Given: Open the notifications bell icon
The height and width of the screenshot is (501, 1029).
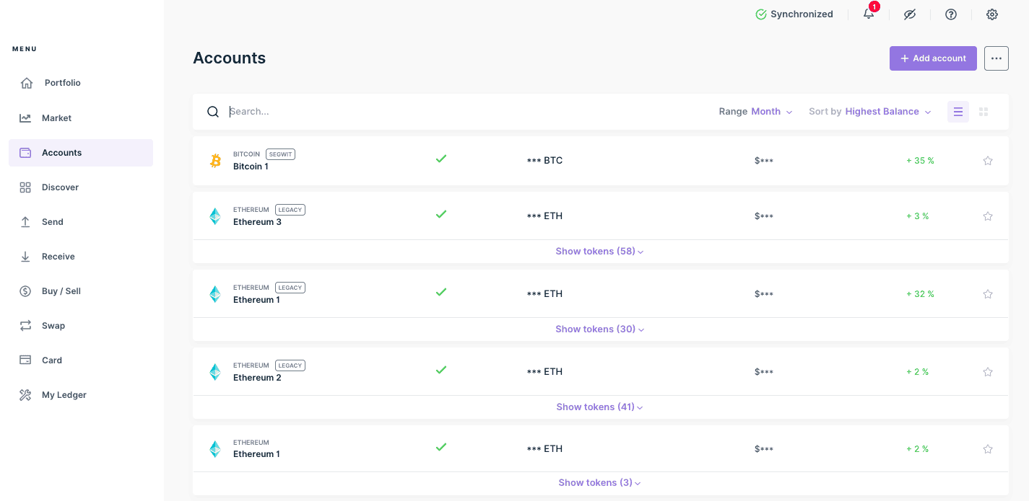Looking at the screenshot, I should (869, 14).
